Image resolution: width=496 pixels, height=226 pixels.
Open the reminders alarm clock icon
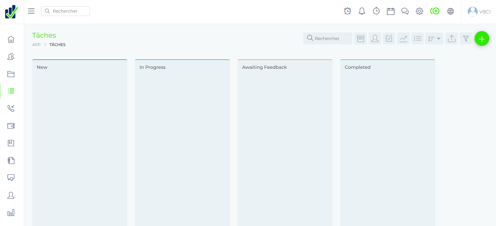[x=348, y=11]
